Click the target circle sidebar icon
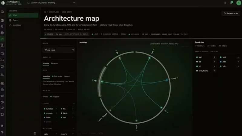This screenshot has height=136, width=242. (x=2, y=33)
